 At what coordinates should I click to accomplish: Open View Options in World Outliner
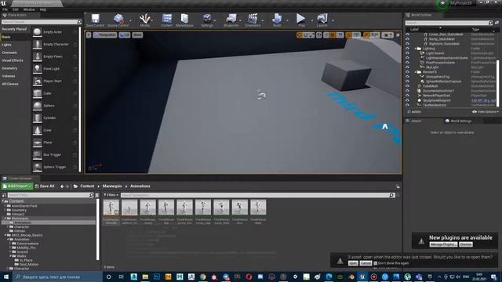[485, 111]
